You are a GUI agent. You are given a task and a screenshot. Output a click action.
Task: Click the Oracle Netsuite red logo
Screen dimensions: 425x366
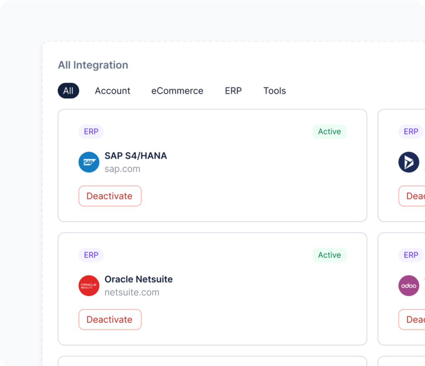tap(89, 285)
